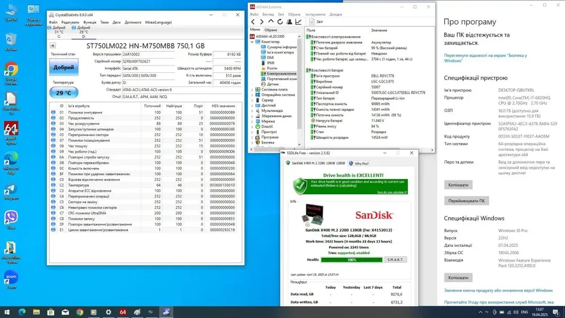The image size is (565, 318).
Task: Click the AIDA64 user profile toolbar icon
Action: (x=289, y=22)
